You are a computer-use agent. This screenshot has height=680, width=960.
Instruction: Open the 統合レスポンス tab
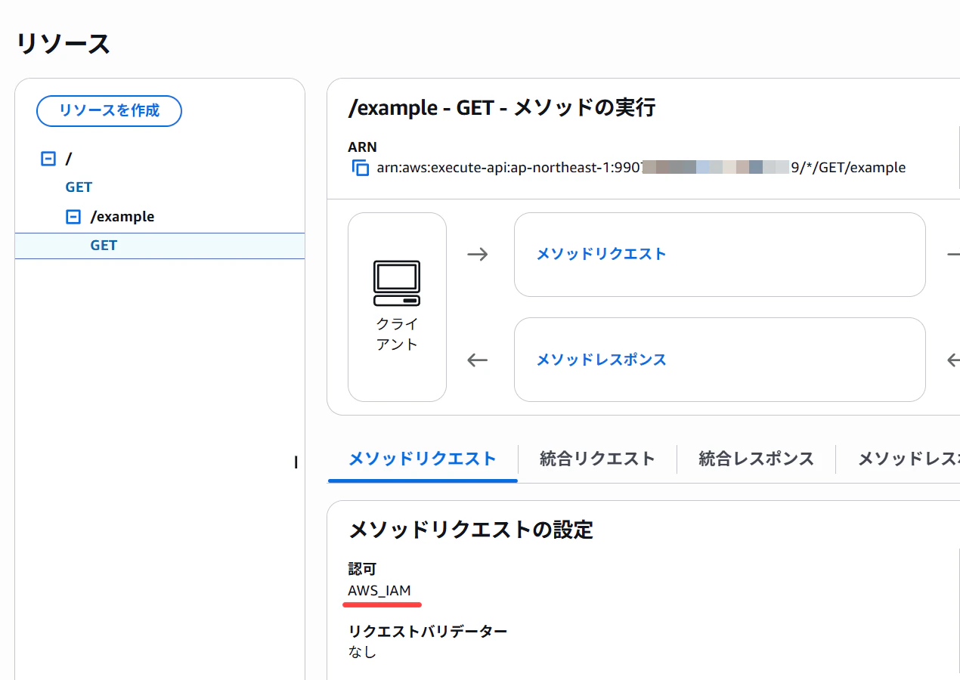756,459
